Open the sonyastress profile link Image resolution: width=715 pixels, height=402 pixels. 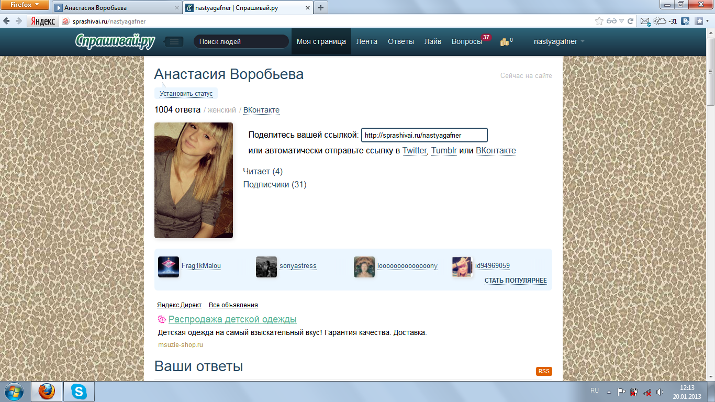tap(298, 266)
